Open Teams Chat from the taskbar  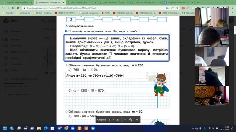coord(32,128)
